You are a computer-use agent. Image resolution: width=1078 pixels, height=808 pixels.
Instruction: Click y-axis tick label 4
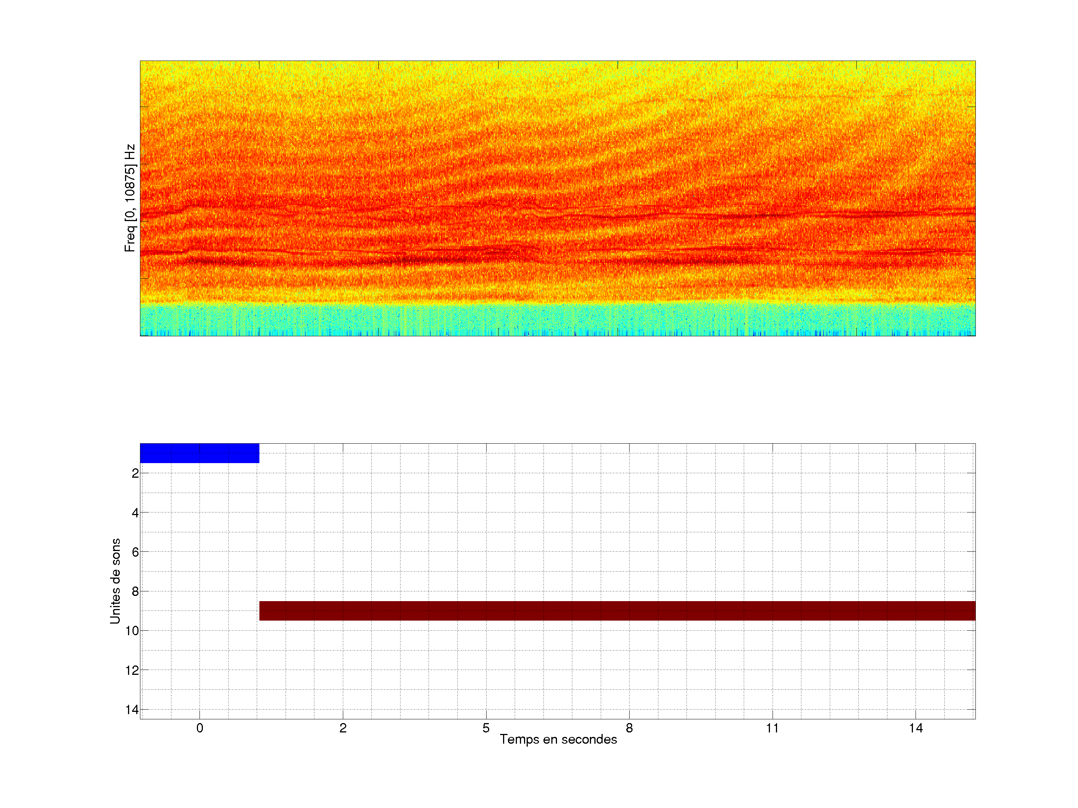point(135,513)
